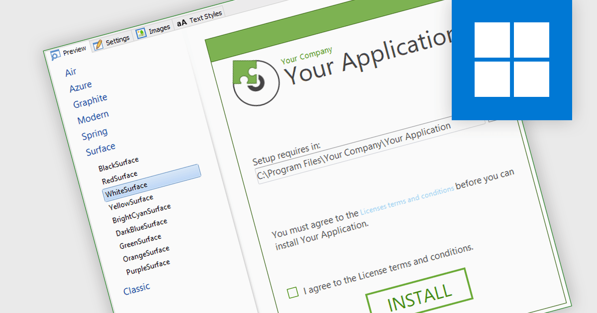This screenshot has width=597, height=313.
Task: Click the Your Application title text
Action: point(369,56)
